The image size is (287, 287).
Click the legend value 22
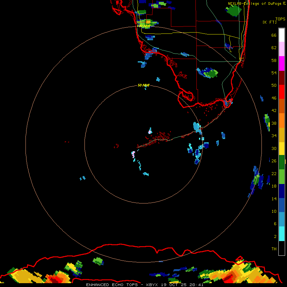274,174
